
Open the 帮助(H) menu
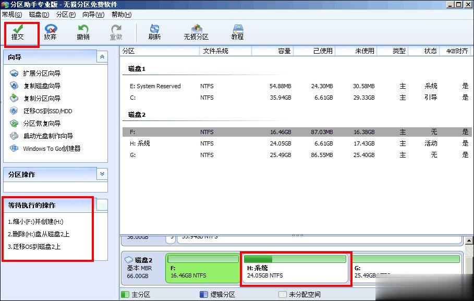tap(121, 15)
